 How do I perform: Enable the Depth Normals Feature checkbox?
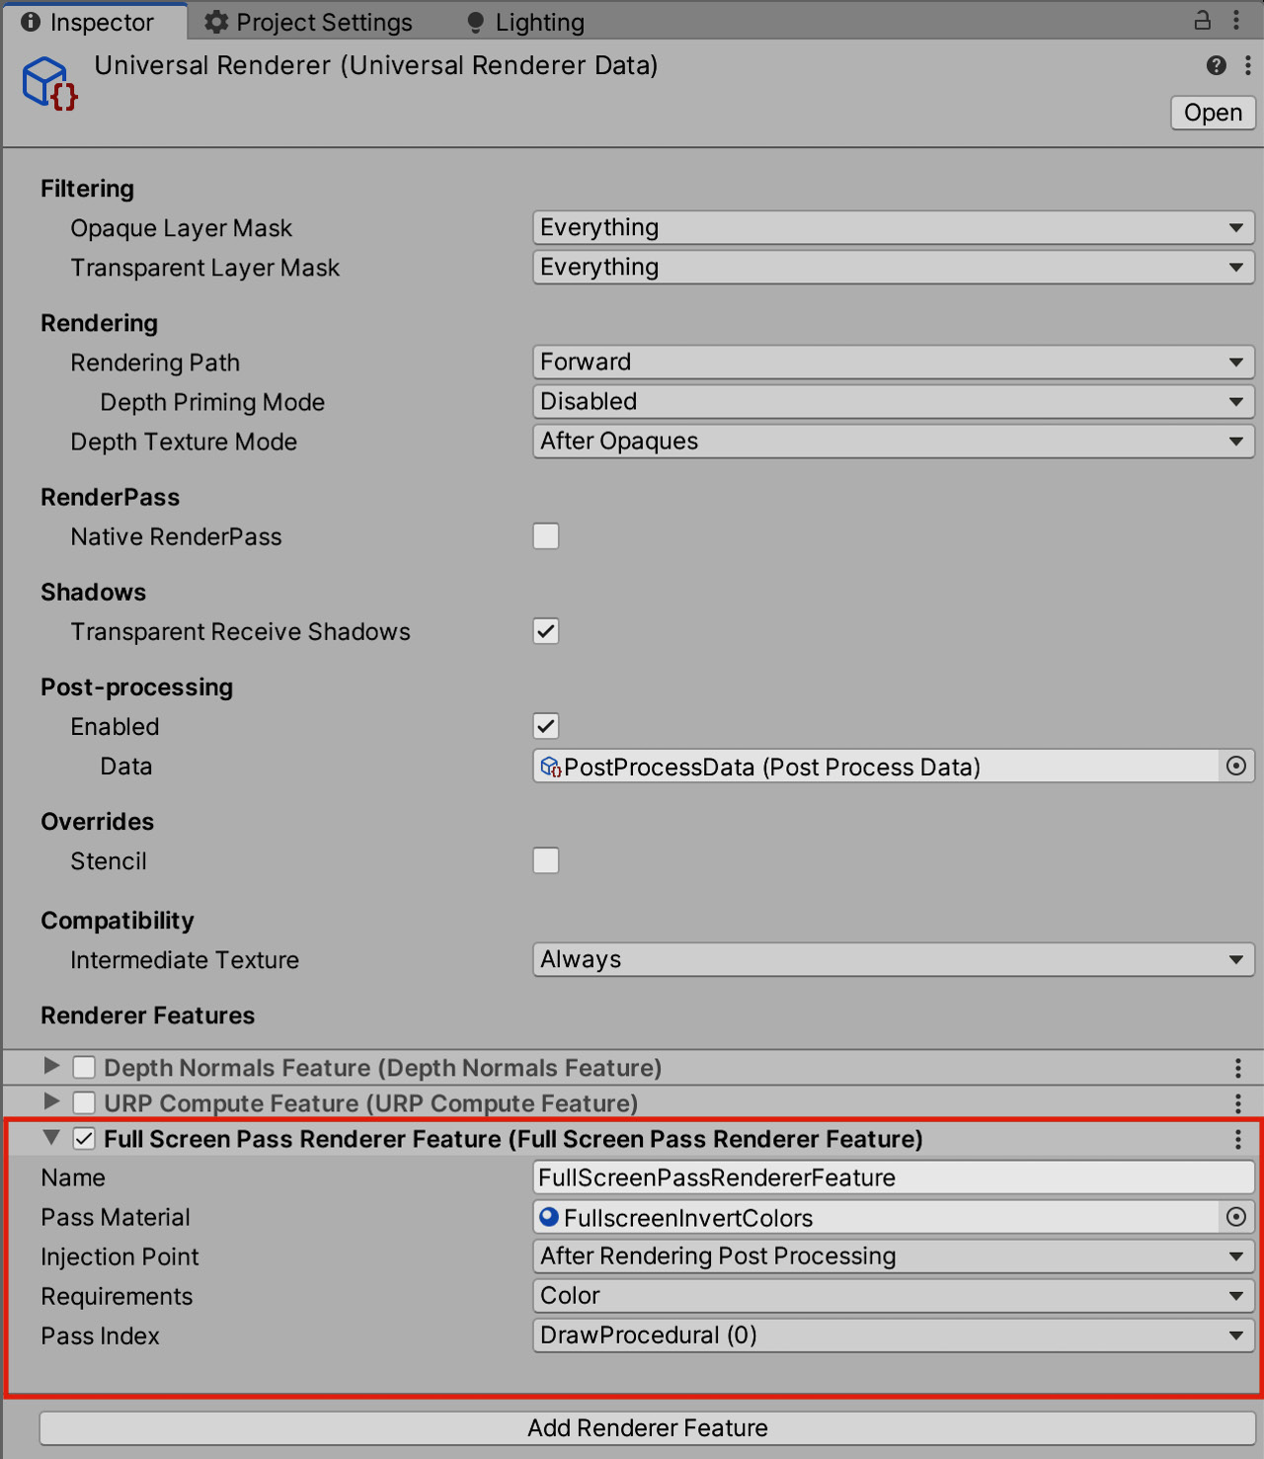[x=84, y=1067]
